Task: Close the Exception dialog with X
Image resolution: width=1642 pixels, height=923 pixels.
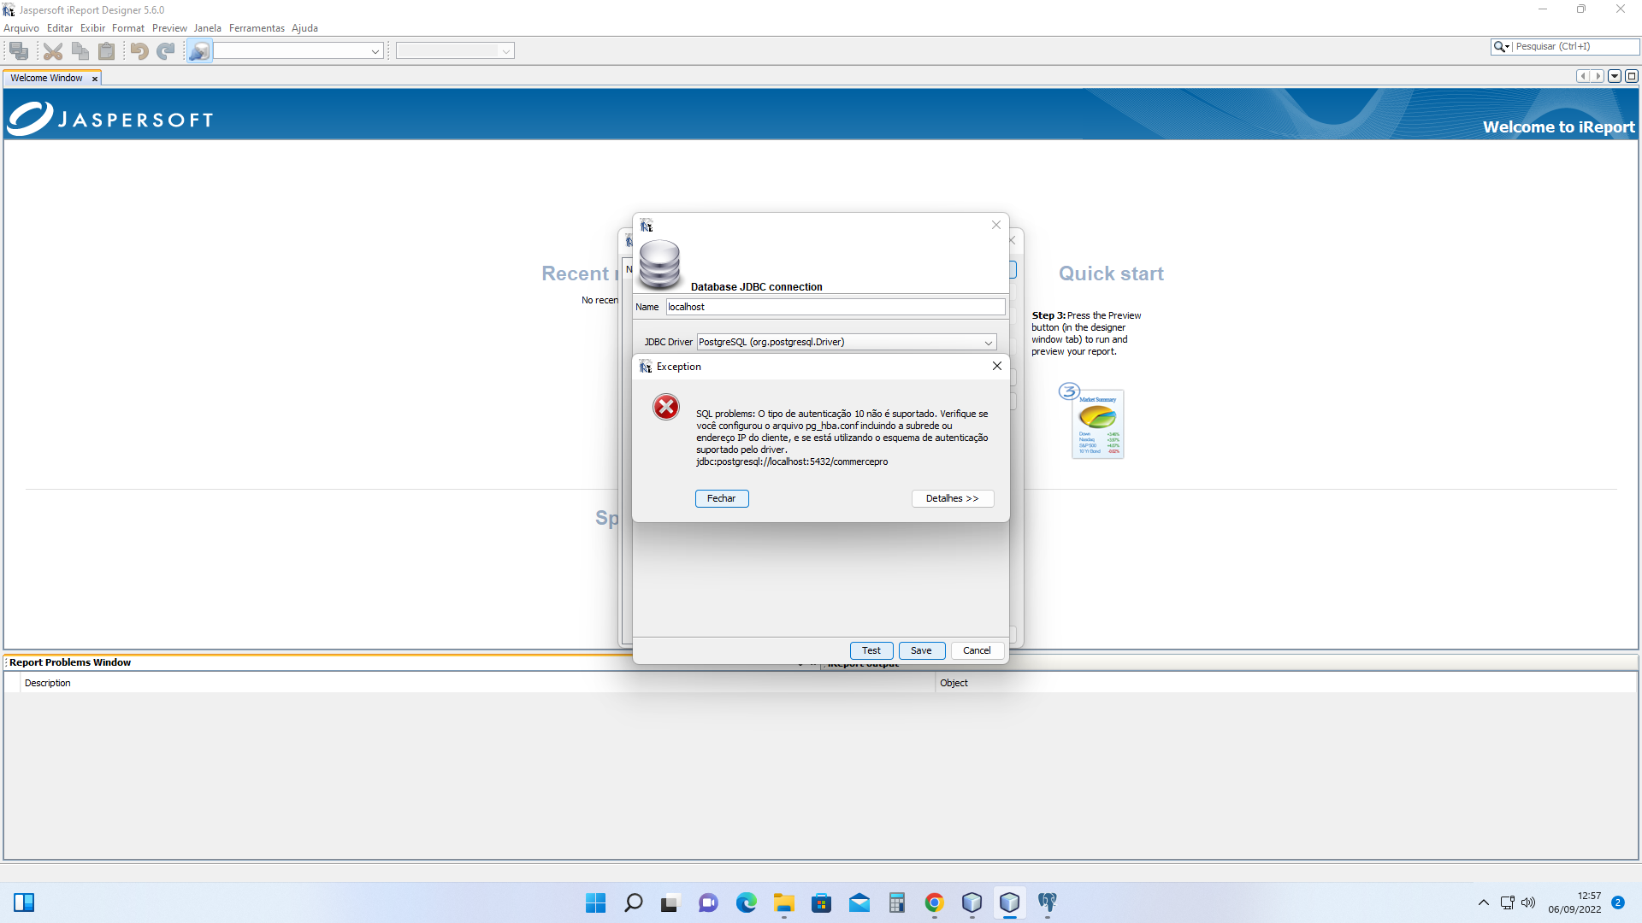Action: [997, 366]
